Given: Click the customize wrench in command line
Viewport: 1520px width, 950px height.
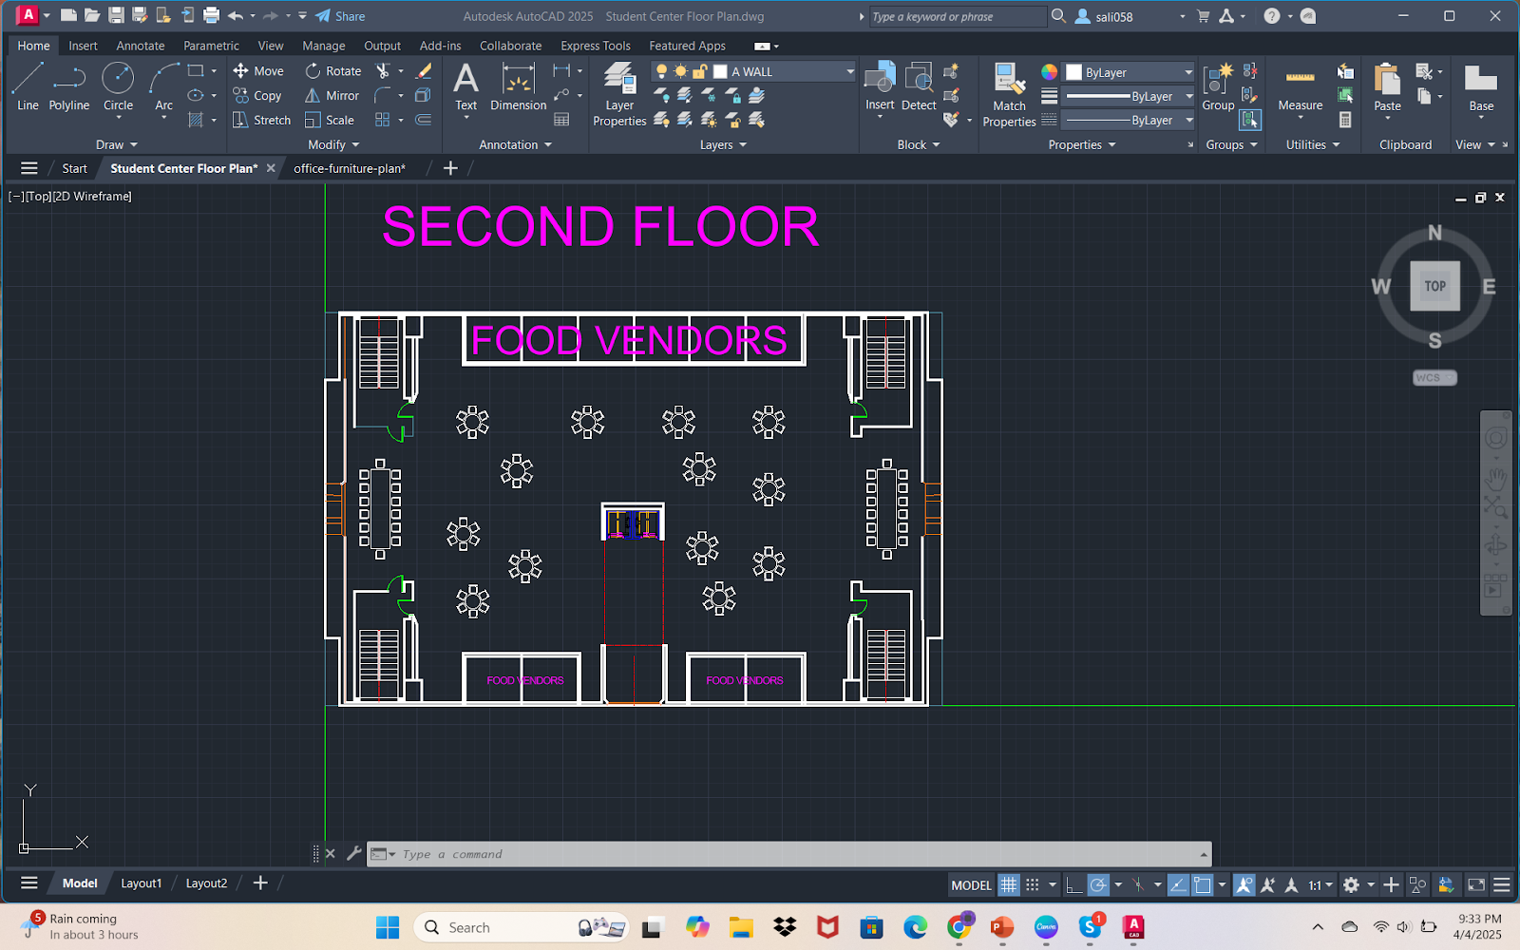Looking at the screenshot, I should click(x=353, y=853).
